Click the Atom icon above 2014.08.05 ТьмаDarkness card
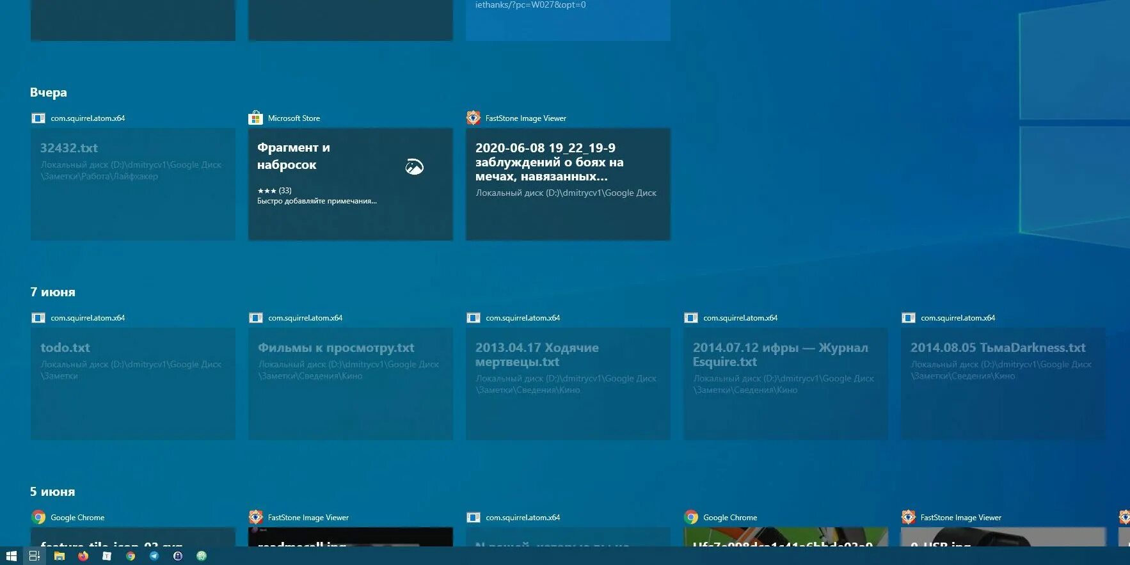Viewport: 1130px width, 565px height. pos(909,317)
